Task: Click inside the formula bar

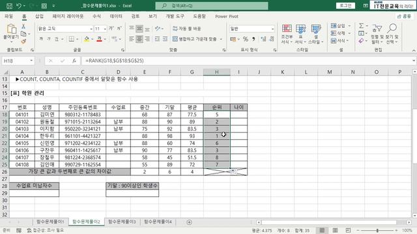Action: (246, 60)
